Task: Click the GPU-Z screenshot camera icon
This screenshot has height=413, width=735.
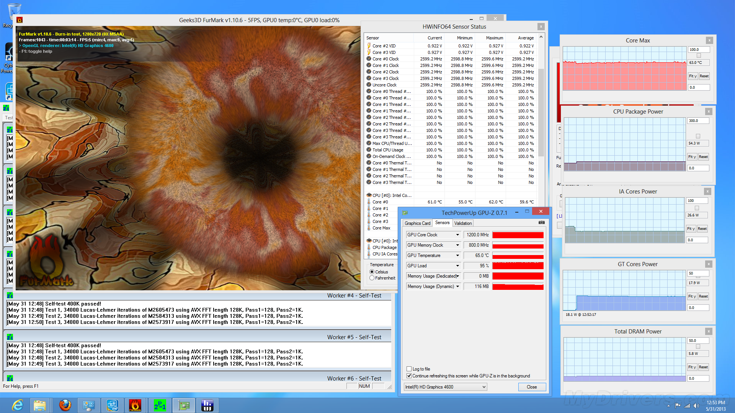Action: coord(542,223)
